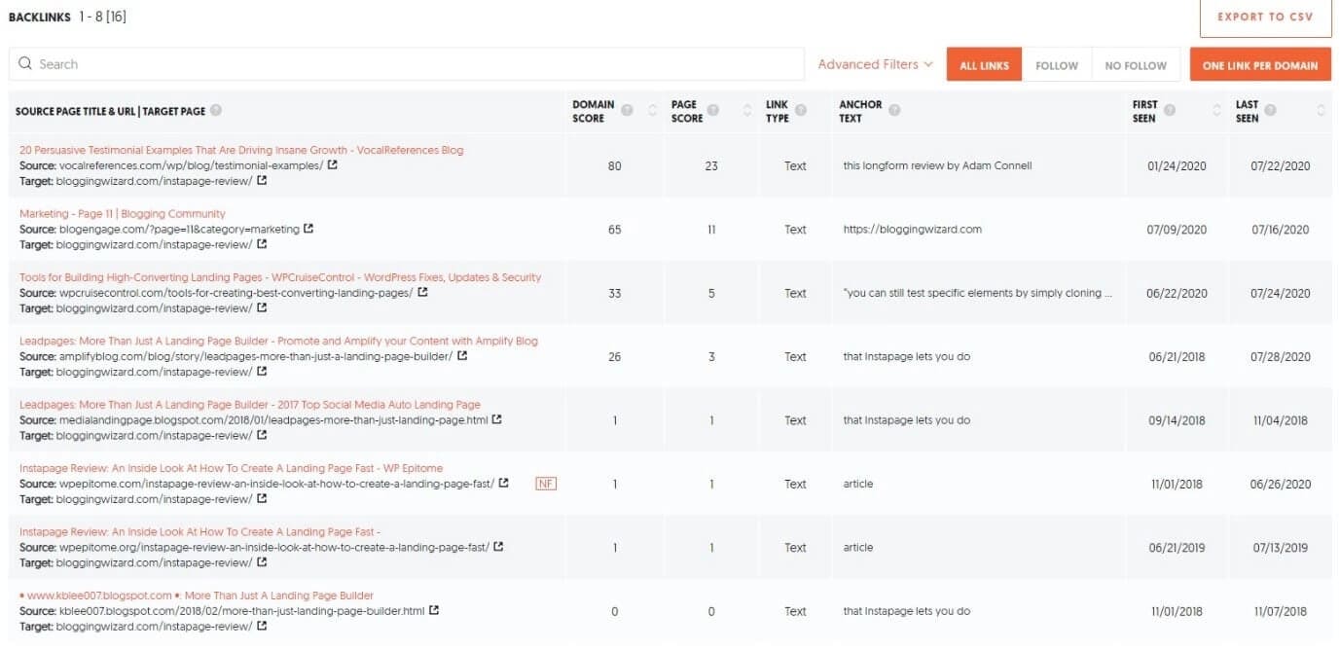This screenshot has height=650, width=1340.
Task: Open Anchor Text help tooltip icon
Action: [894, 110]
